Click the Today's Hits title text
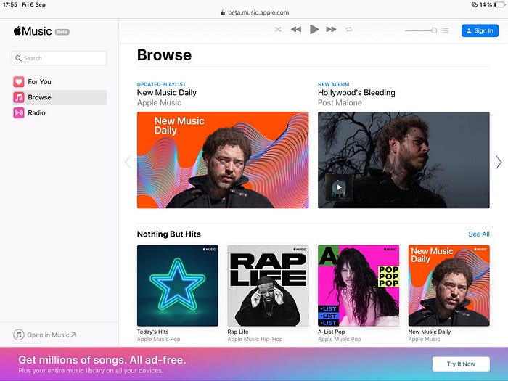Screen dimensions: 508x381 tap(152, 332)
